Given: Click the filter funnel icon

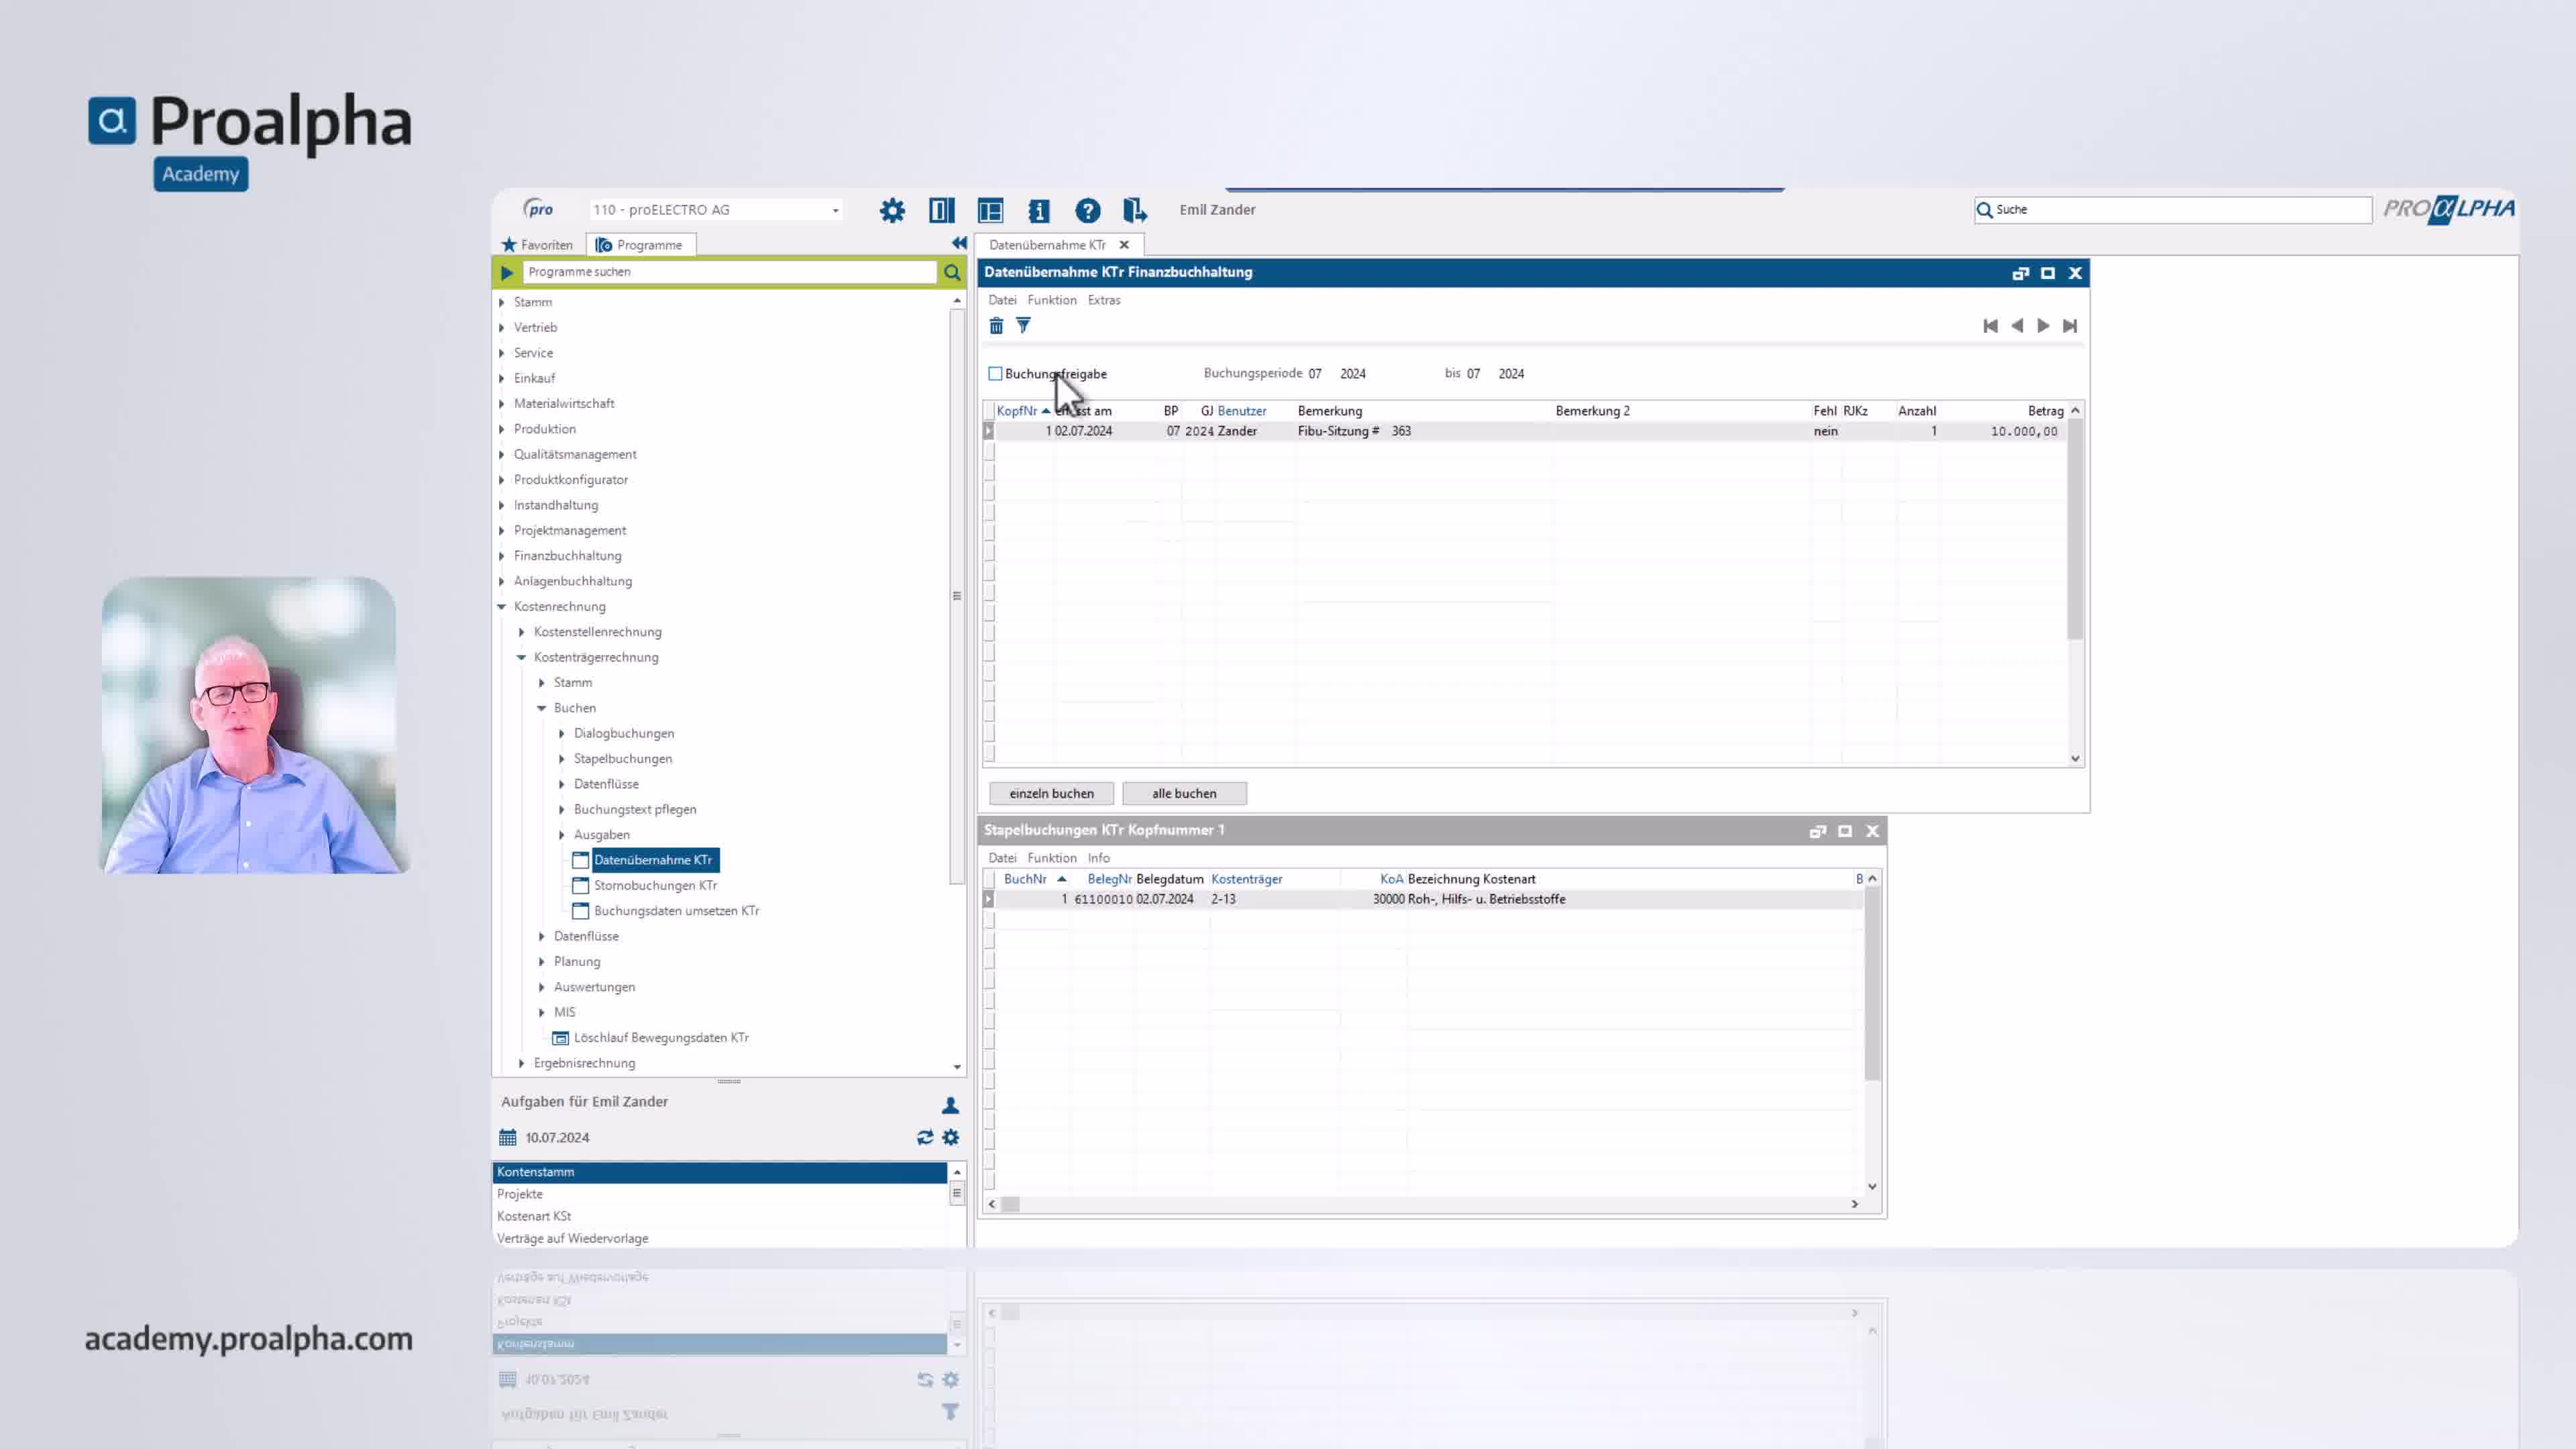Looking at the screenshot, I should tap(1023, 326).
